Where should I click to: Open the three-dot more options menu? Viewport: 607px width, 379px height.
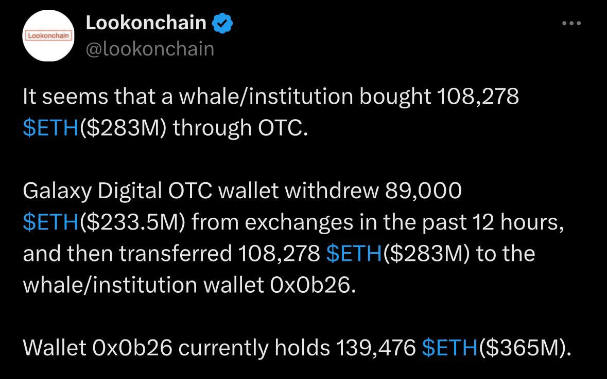(571, 23)
